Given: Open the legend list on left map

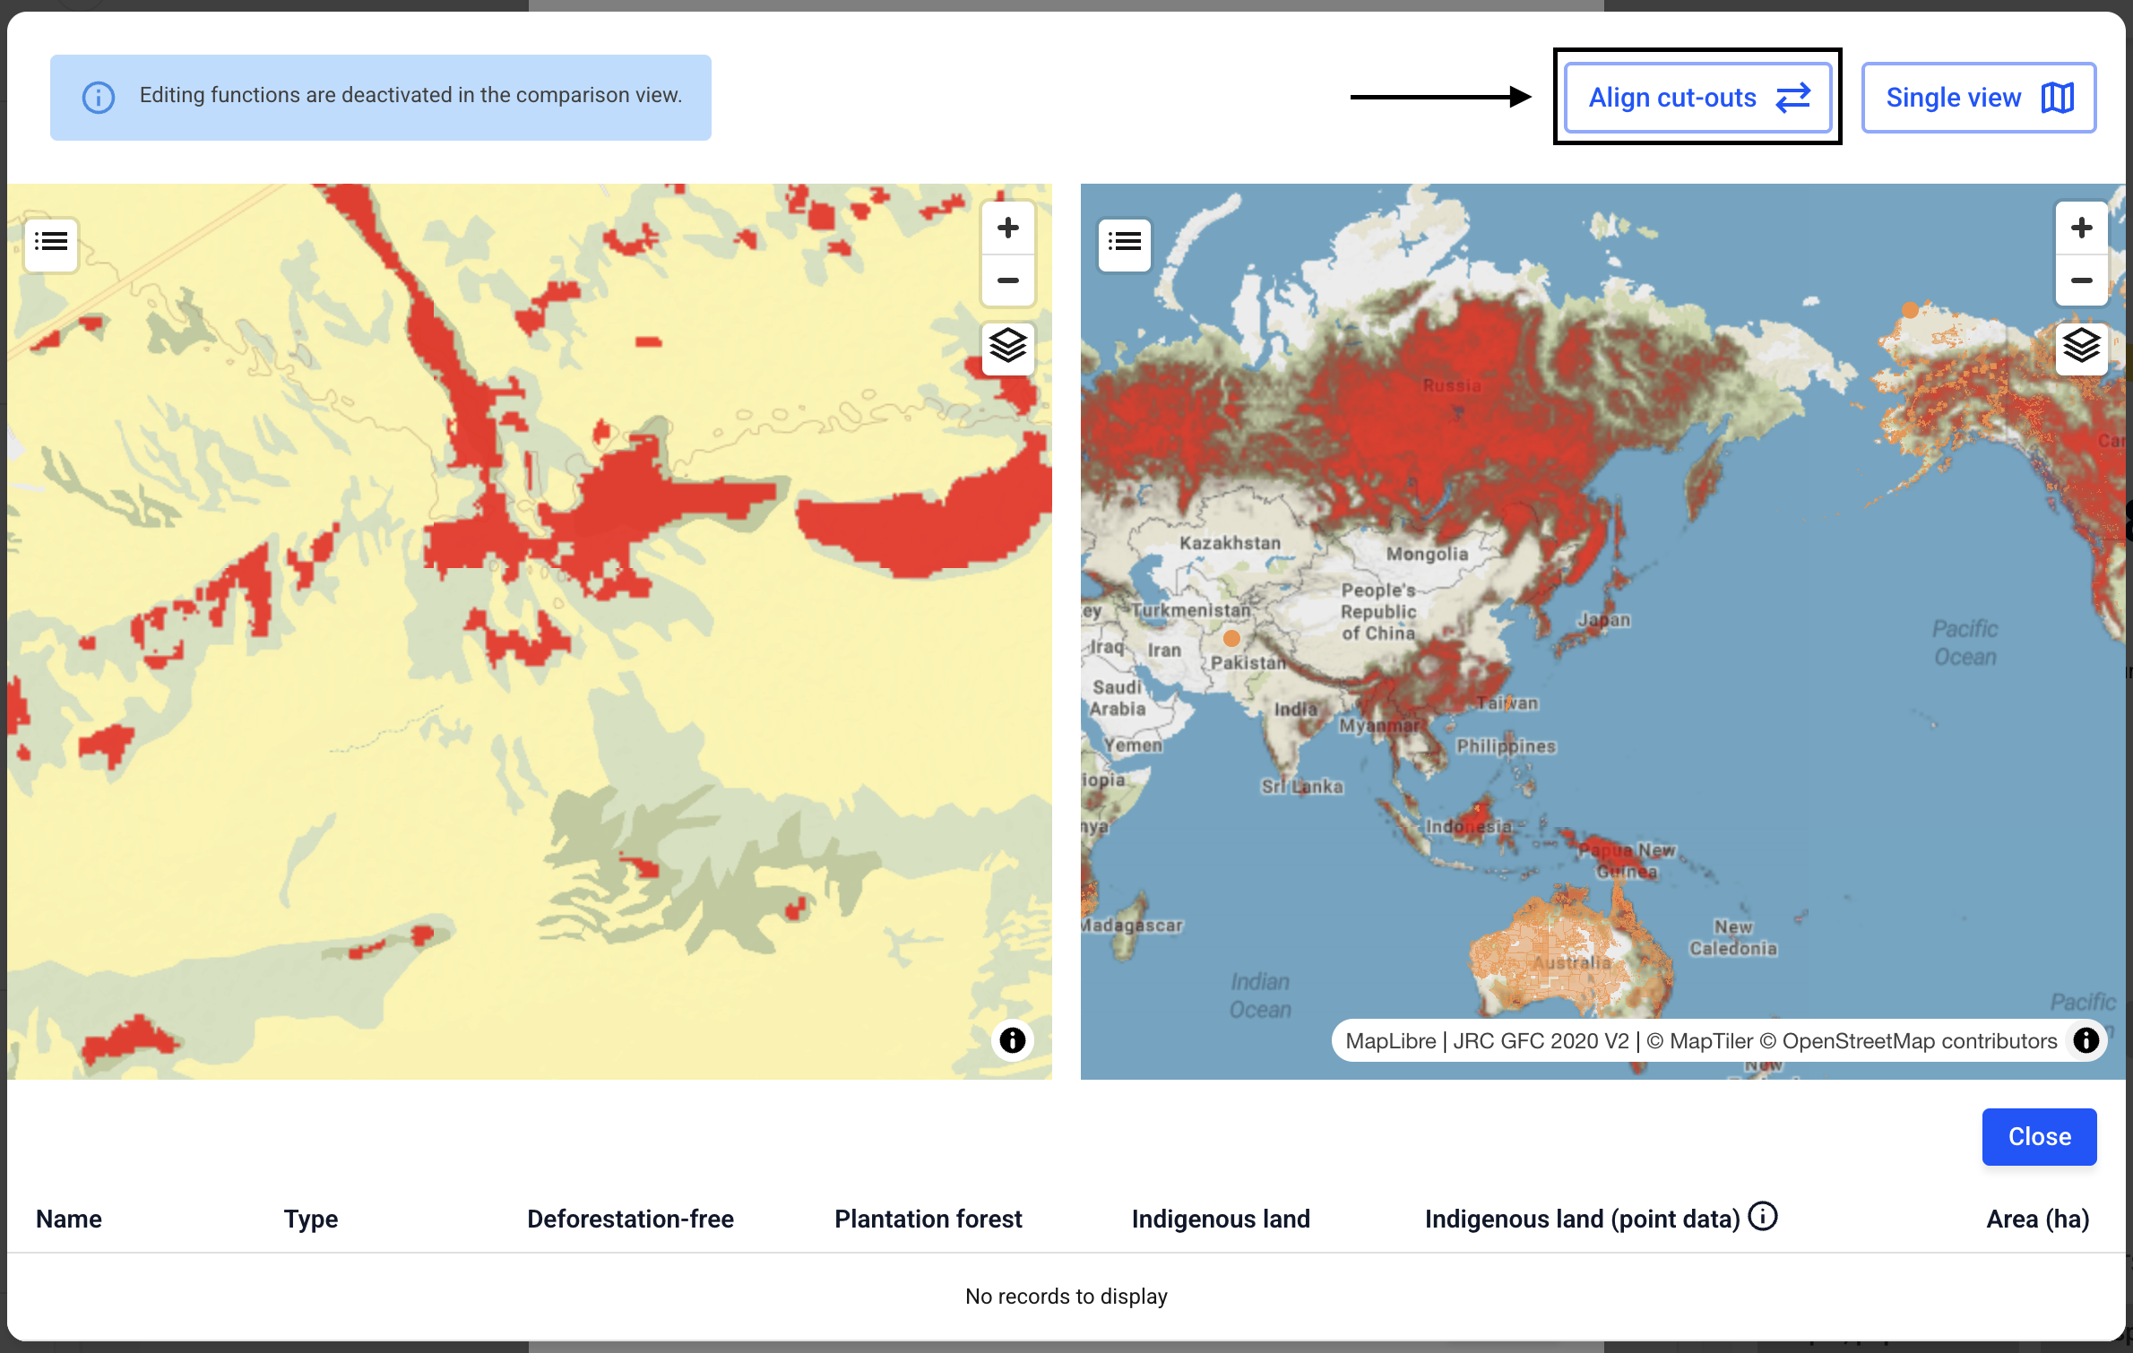Looking at the screenshot, I should (51, 242).
